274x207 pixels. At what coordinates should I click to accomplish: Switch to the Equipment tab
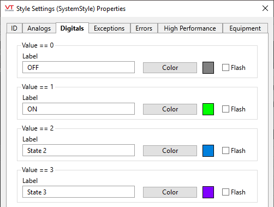pyautogui.click(x=245, y=28)
